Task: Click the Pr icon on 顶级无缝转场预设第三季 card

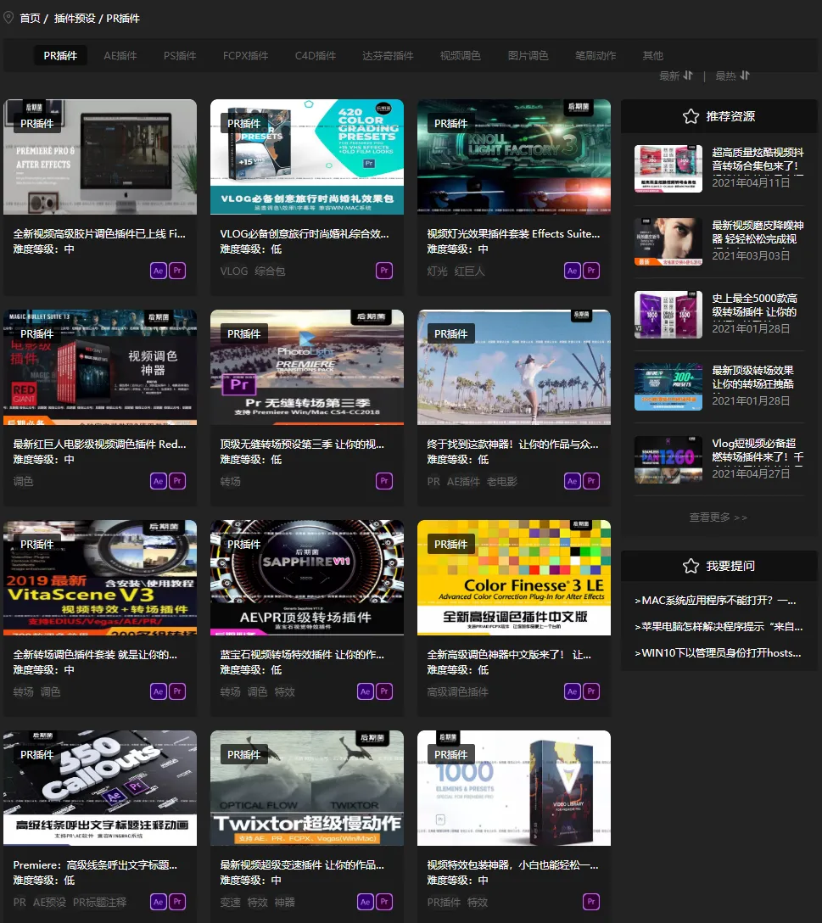Action: pyautogui.click(x=384, y=481)
